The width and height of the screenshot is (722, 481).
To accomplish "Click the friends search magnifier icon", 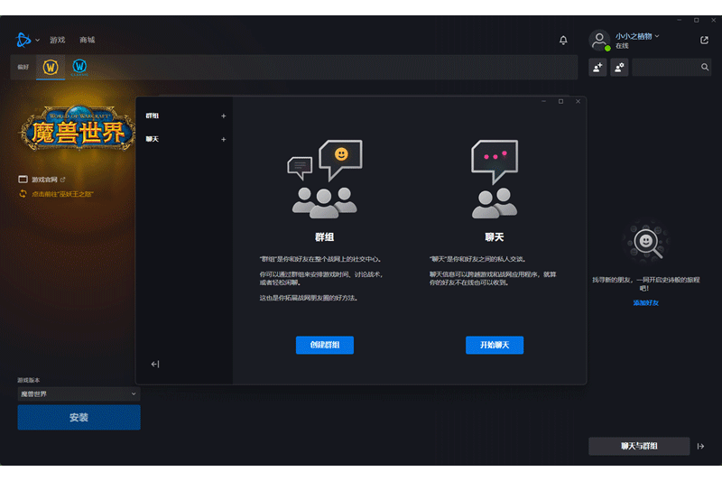I will pyautogui.click(x=705, y=67).
